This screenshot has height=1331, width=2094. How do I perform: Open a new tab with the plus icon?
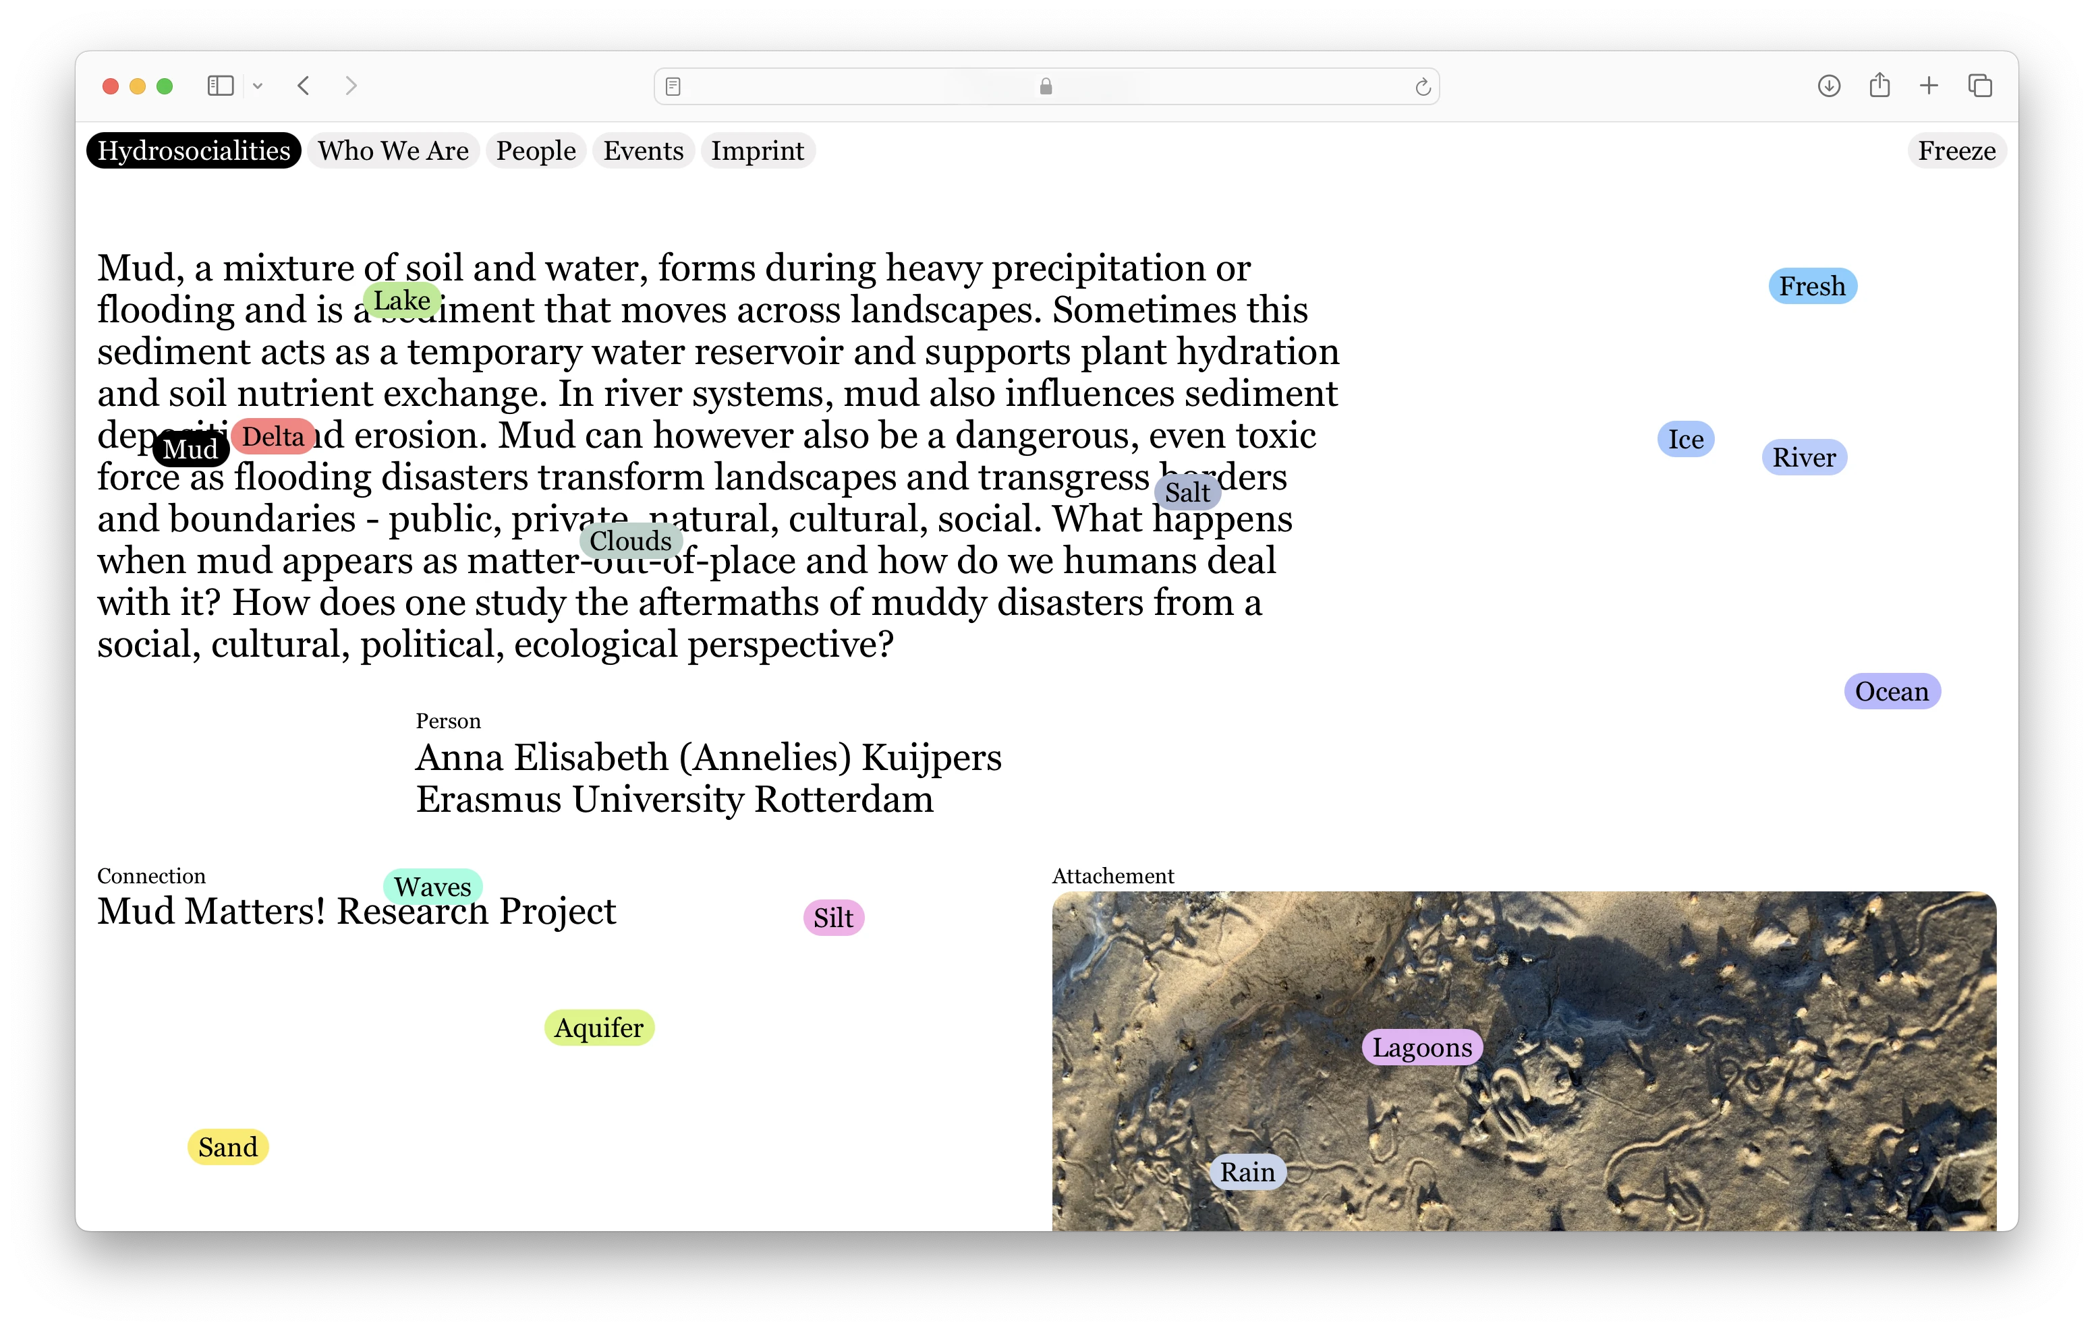click(x=1929, y=85)
